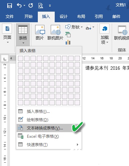Click ruler mark 16 on horizontal ruler
The height and width of the screenshot is (166, 129).
pos(102,58)
